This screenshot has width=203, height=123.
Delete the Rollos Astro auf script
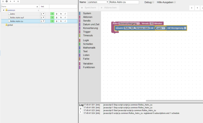[x=56, y=17]
